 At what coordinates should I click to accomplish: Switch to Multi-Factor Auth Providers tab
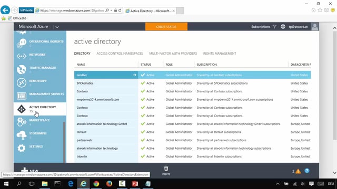[x=173, y=54]
